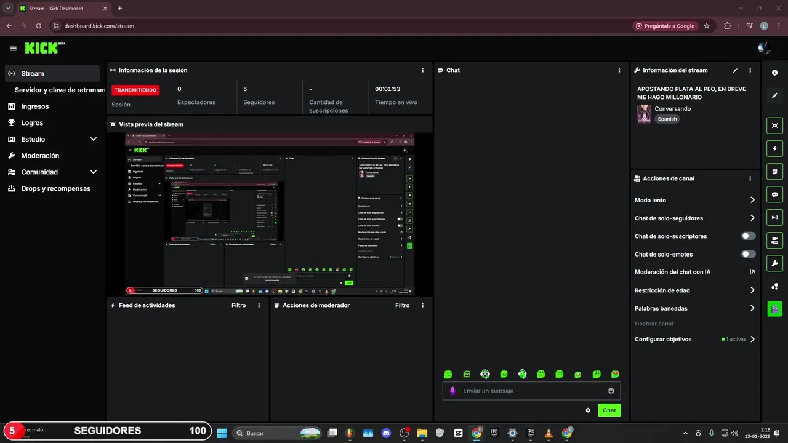Image resolution: width=788 pixels, height=443 pixels.
Task: Open Restricción de edad chevron
Action: (752, 290)
